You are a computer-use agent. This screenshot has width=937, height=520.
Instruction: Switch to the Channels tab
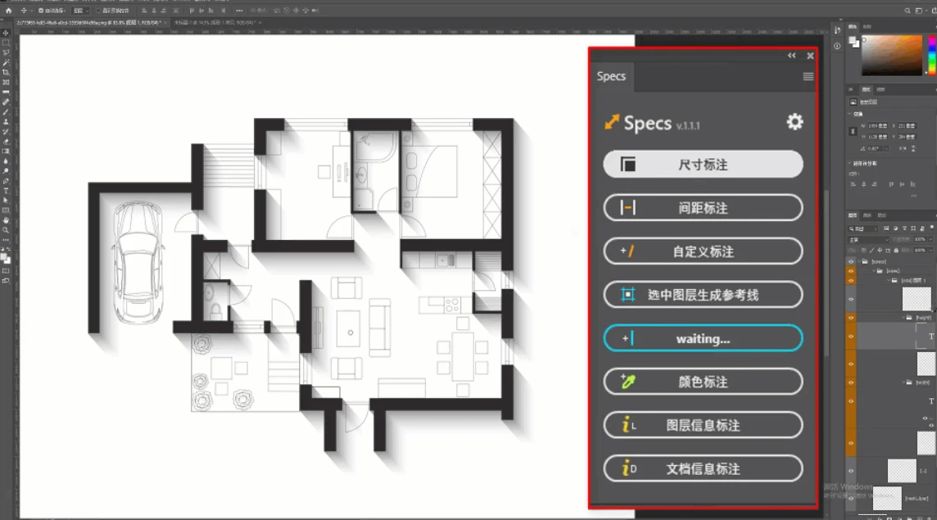tap(867, 215)
